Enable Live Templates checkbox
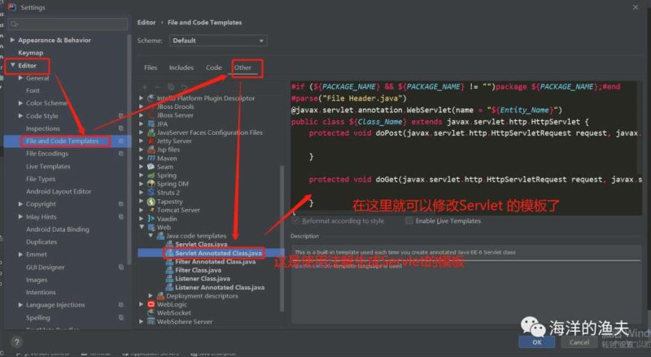This screenshot has width=651, height=357. click(x=409, y=220)
